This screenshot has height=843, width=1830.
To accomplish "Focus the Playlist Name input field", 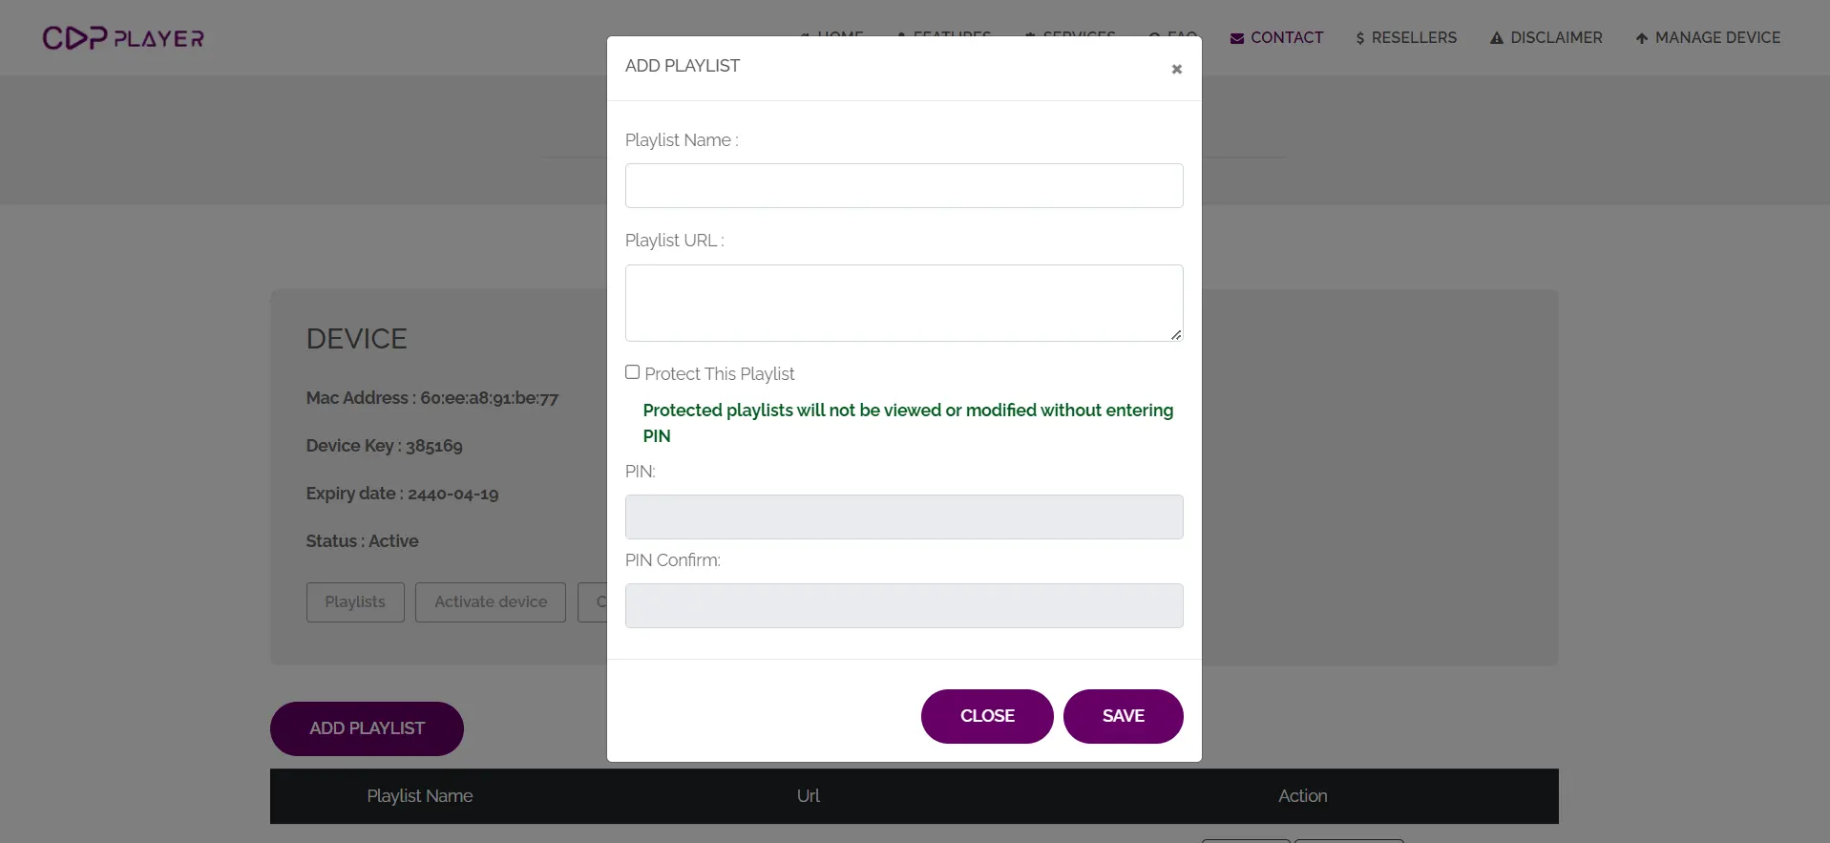I will click(x=903, y=185).
